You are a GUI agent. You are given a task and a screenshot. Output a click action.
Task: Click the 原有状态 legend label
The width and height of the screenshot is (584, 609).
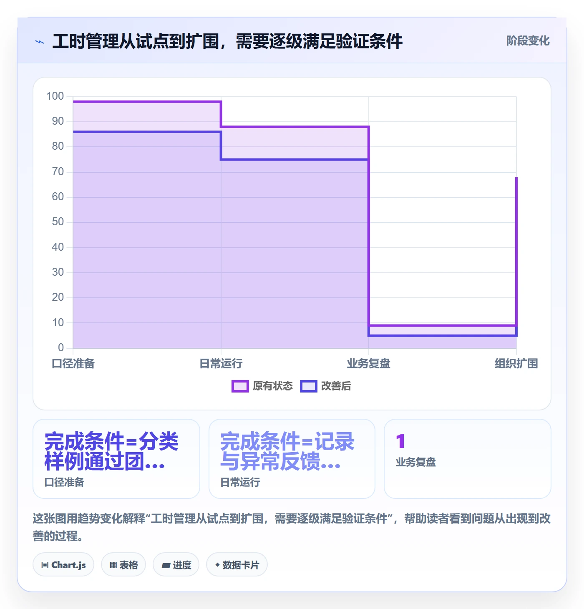[273, 386]
